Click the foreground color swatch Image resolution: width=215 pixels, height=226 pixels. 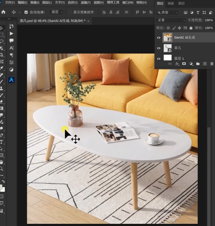pos(1,187)
